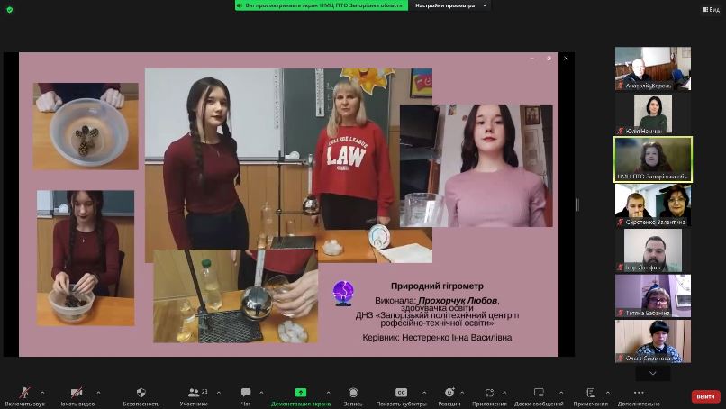Open Доски сообщений whiteboards icon
Screen dimensions: 726x409
click(539, 392)
